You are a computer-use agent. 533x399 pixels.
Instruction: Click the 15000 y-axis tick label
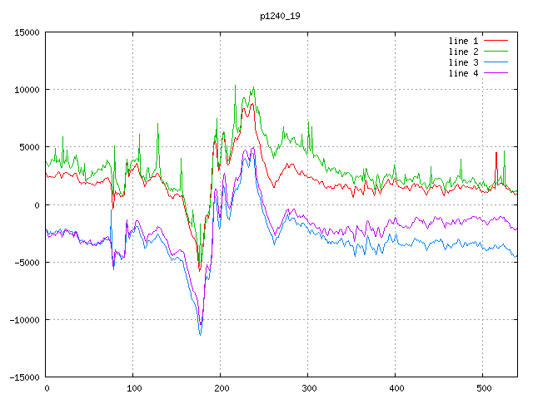pyautogui.click(x=27, y=32)
